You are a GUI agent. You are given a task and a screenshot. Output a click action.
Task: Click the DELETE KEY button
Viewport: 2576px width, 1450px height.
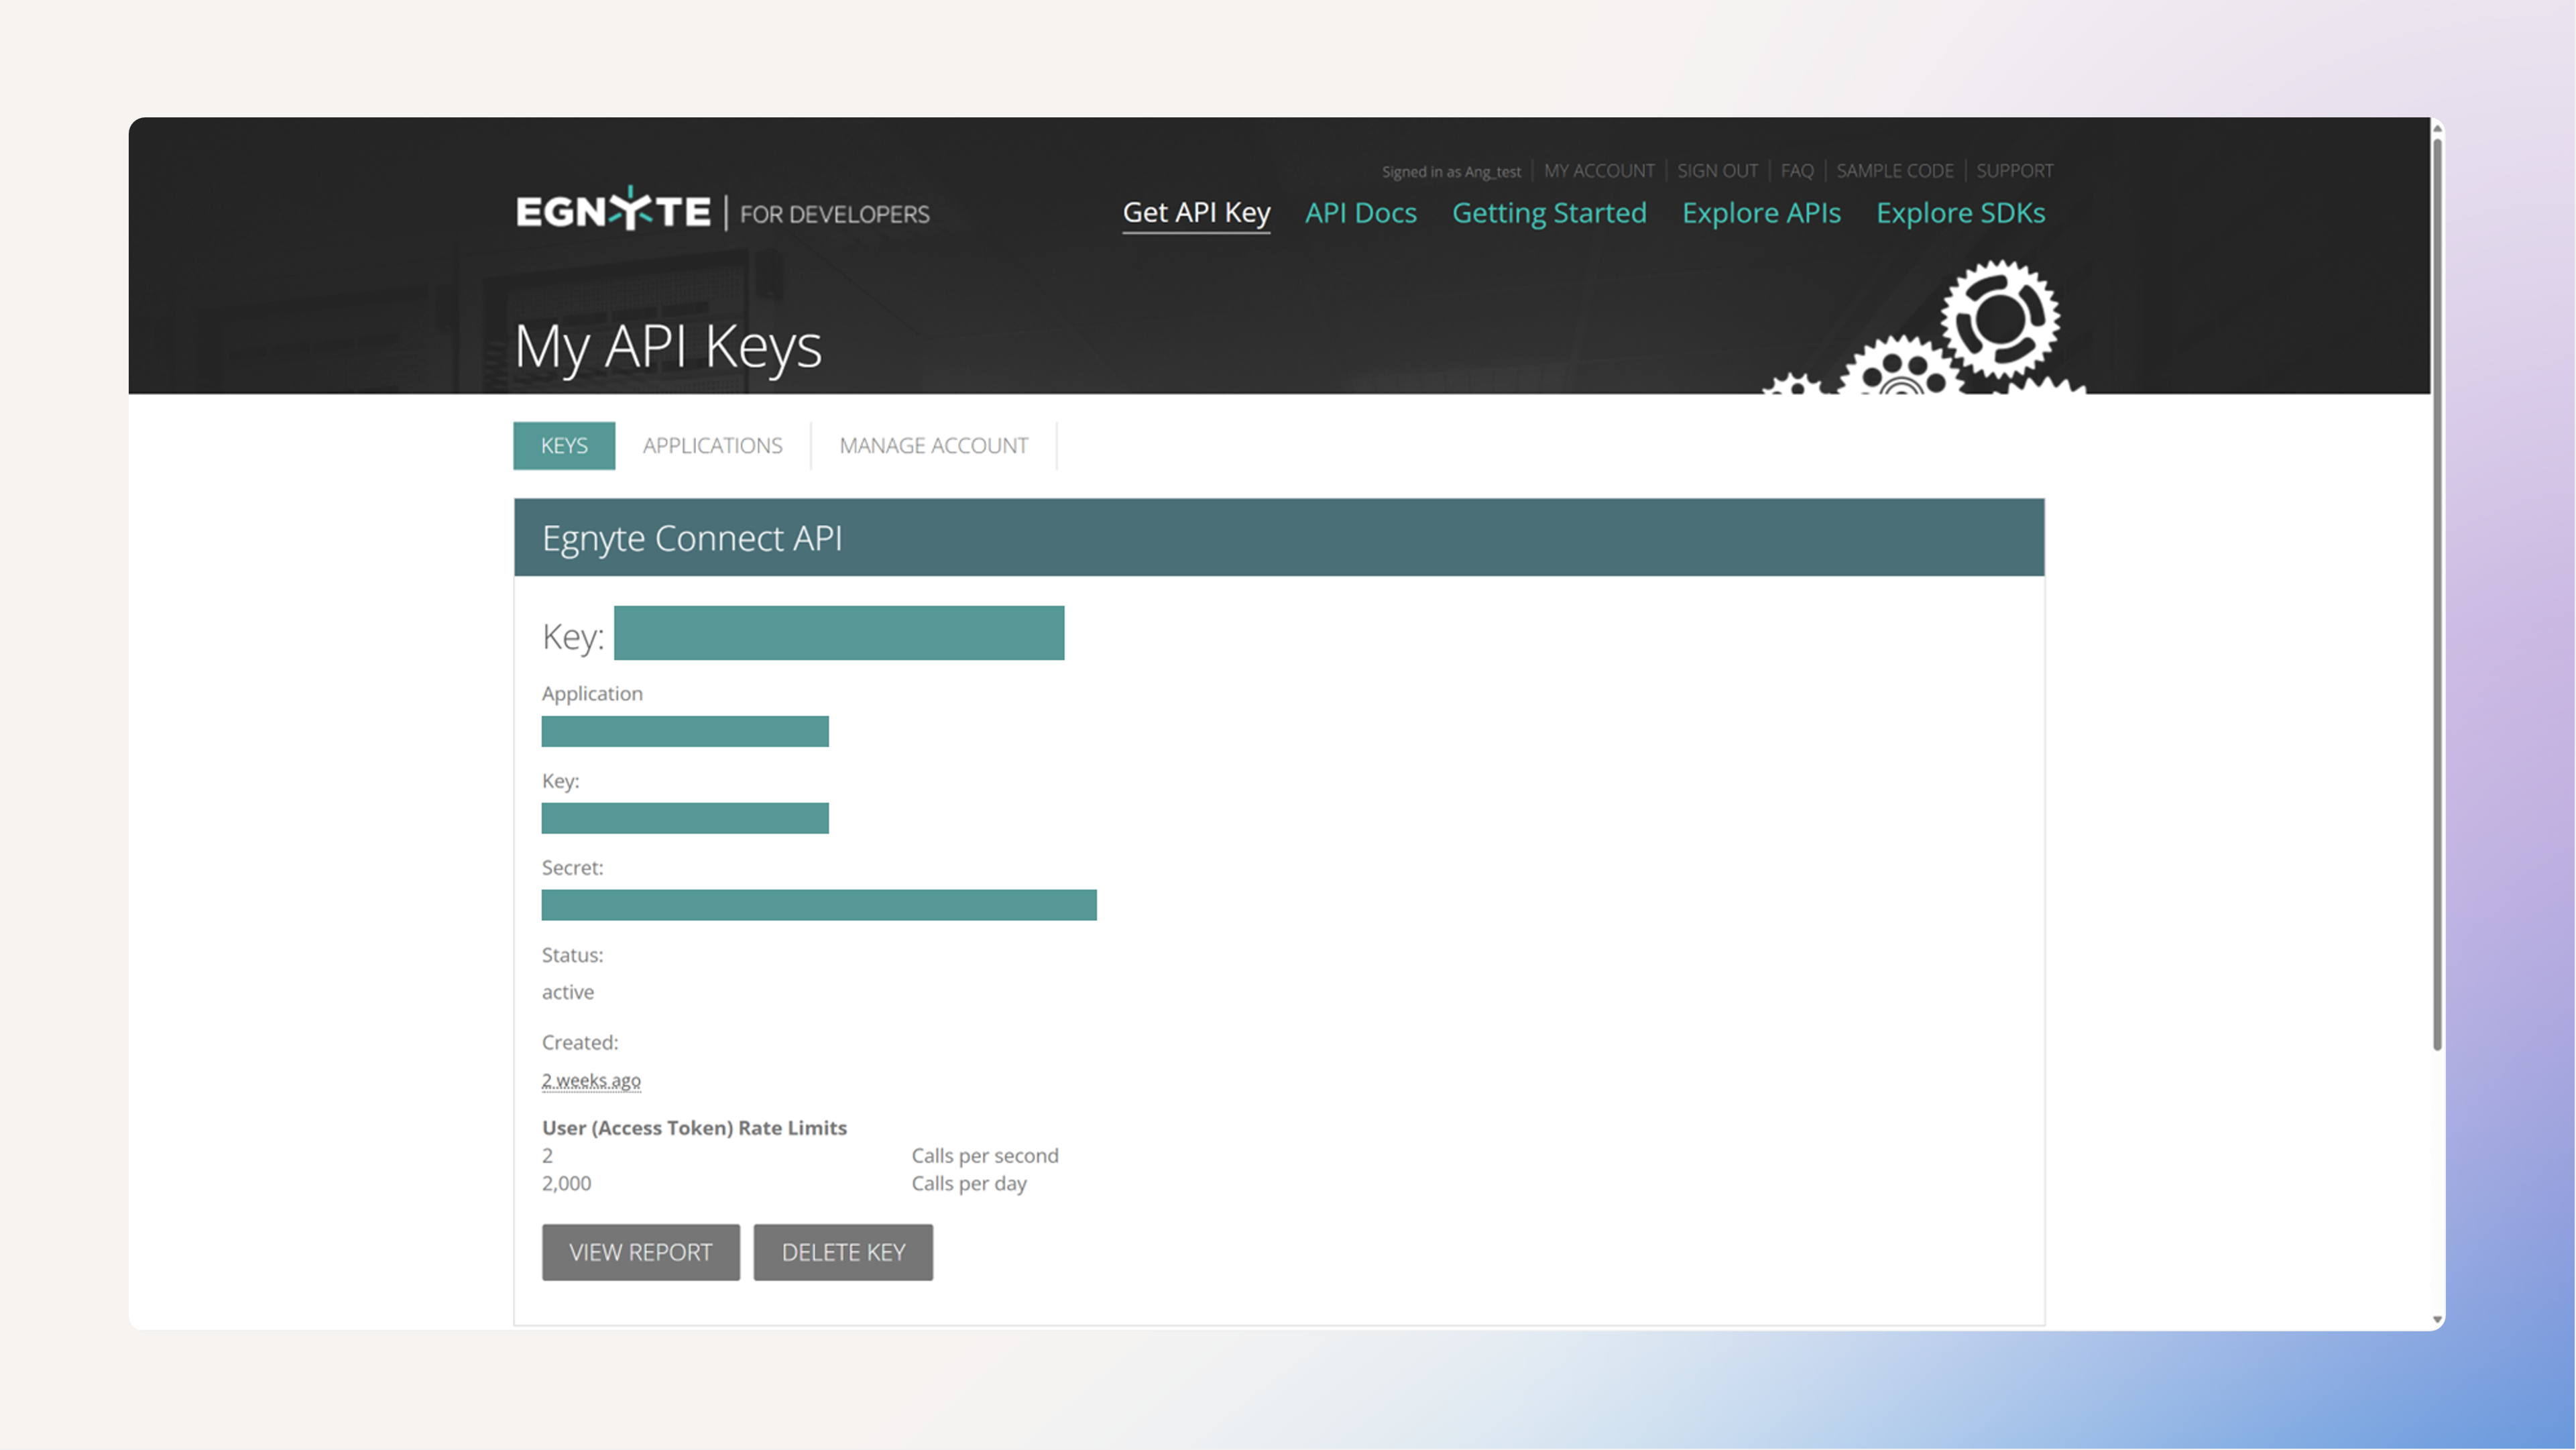pos(842,1252)
